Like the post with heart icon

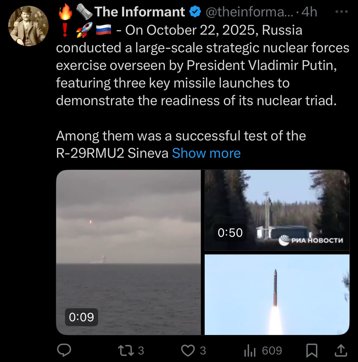pos(188,350)
